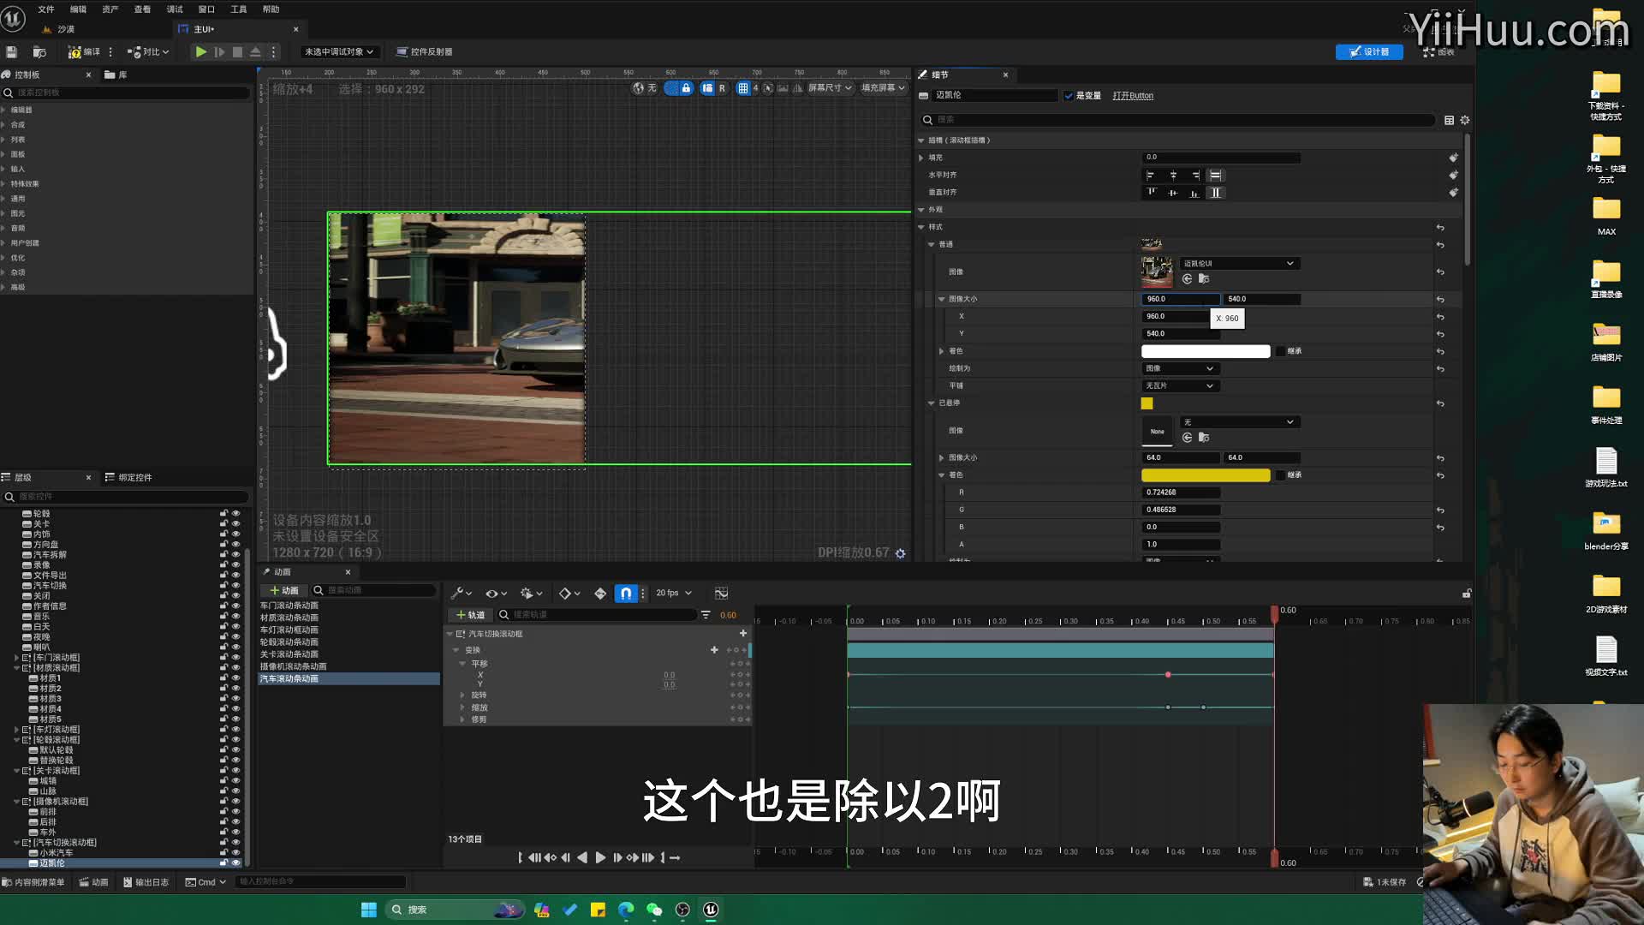
Task: Open playback options icon in sequencer
Action: click(x=531, y=593)
